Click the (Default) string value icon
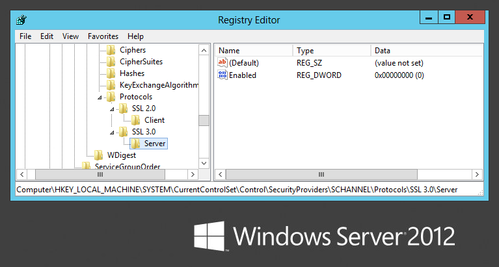This screenshot has width=499, height=267. click(x=223, y=62)
